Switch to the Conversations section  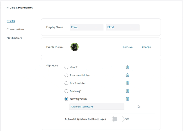16,29
